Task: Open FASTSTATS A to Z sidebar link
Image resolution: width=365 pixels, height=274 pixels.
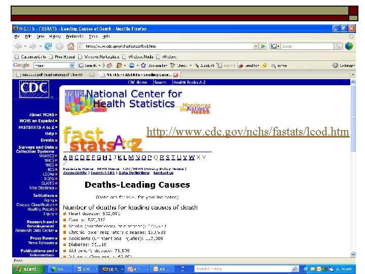Action: tap(38, 127)
